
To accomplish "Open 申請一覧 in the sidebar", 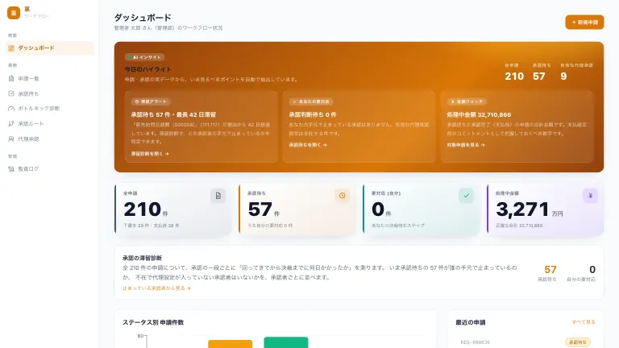I will [x=50, y=78].
